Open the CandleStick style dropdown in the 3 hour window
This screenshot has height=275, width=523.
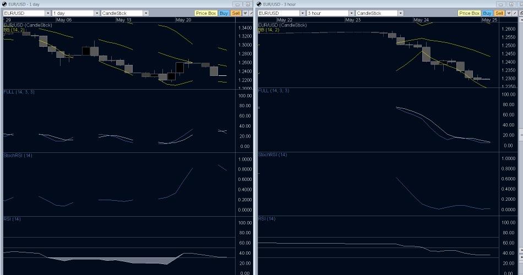[x=401, y=13]
